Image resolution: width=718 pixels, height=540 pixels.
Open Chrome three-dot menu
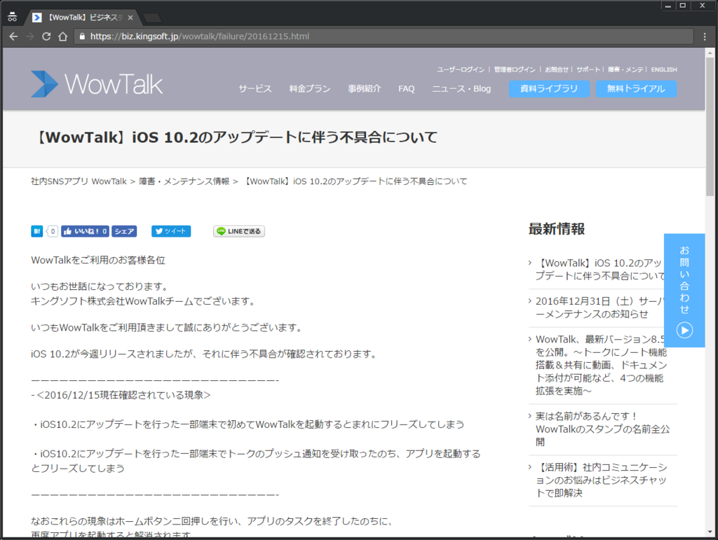click(x=705, y=36)
